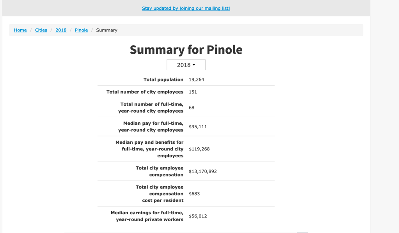The image size is (399, 233).
Task: Click the Median pay and benefits label
Action: click(x=149, y=149)
